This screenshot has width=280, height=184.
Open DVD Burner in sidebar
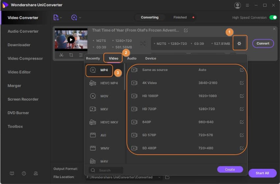(x=18, y=113)
